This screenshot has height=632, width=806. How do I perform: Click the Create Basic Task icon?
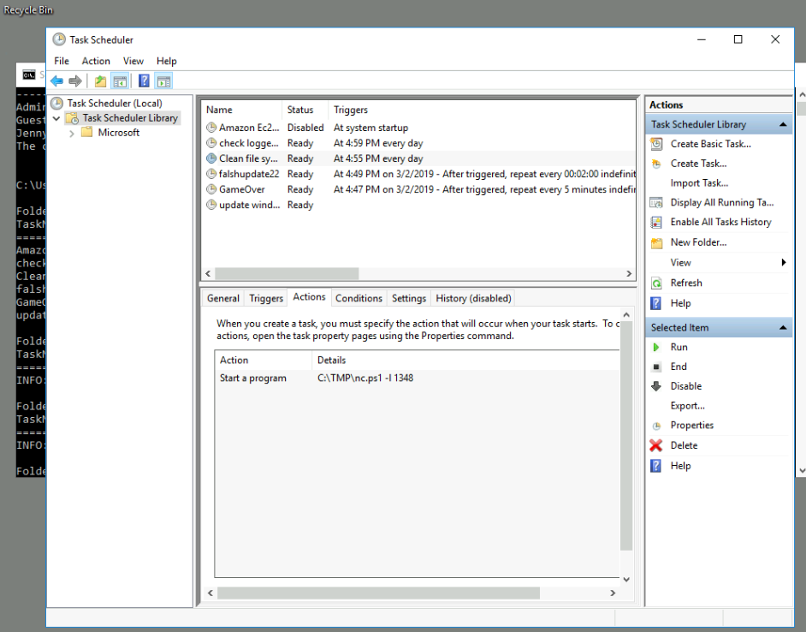[656, 144]
